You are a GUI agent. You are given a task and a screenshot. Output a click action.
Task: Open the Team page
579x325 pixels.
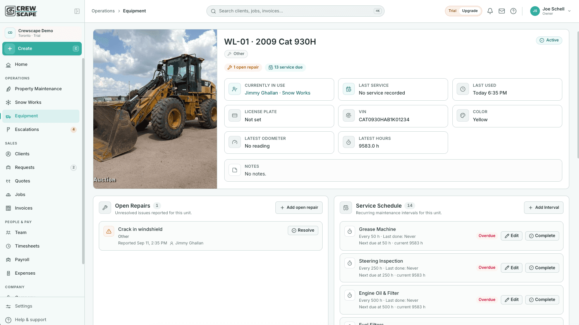[x=41, y=232]
